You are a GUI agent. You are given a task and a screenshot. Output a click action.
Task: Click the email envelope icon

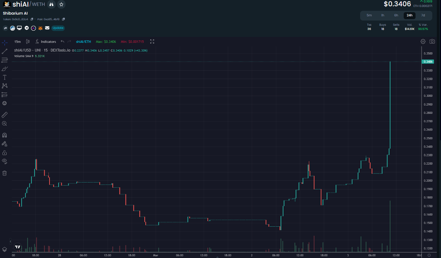tap(47, 28)
